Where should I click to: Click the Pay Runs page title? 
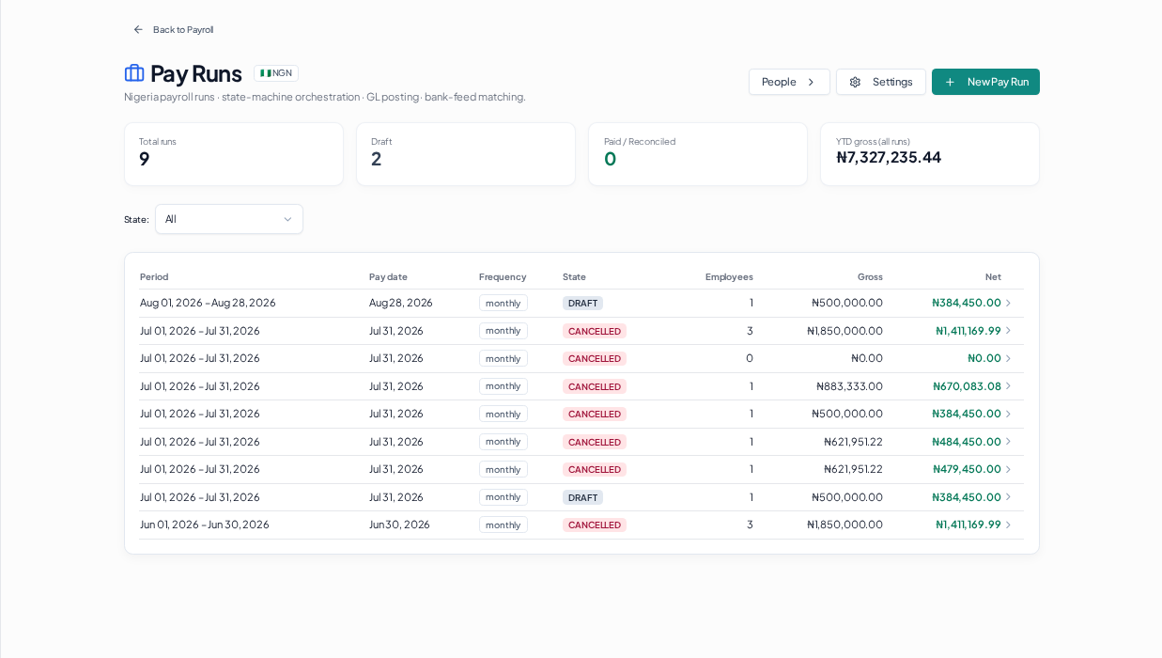(196, 73)
